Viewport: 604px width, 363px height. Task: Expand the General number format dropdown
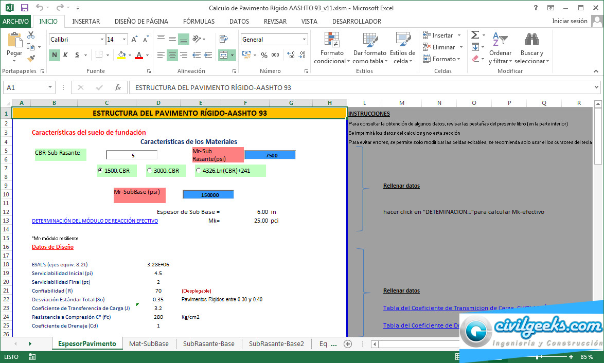[x=304, y=40]
